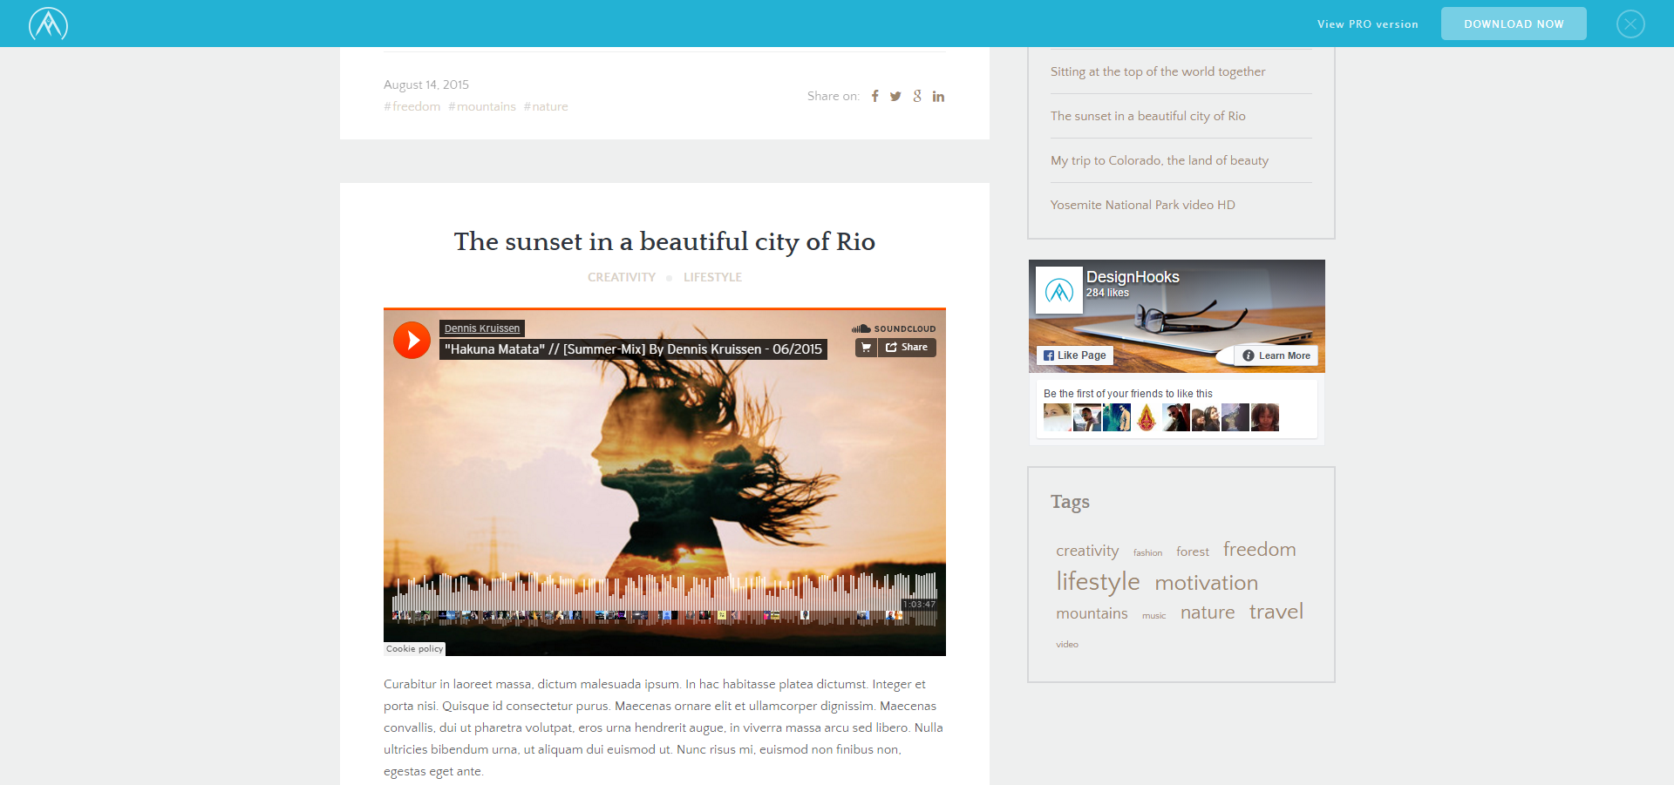Click the August 14, 2015 date

click(x=426, y=85)
